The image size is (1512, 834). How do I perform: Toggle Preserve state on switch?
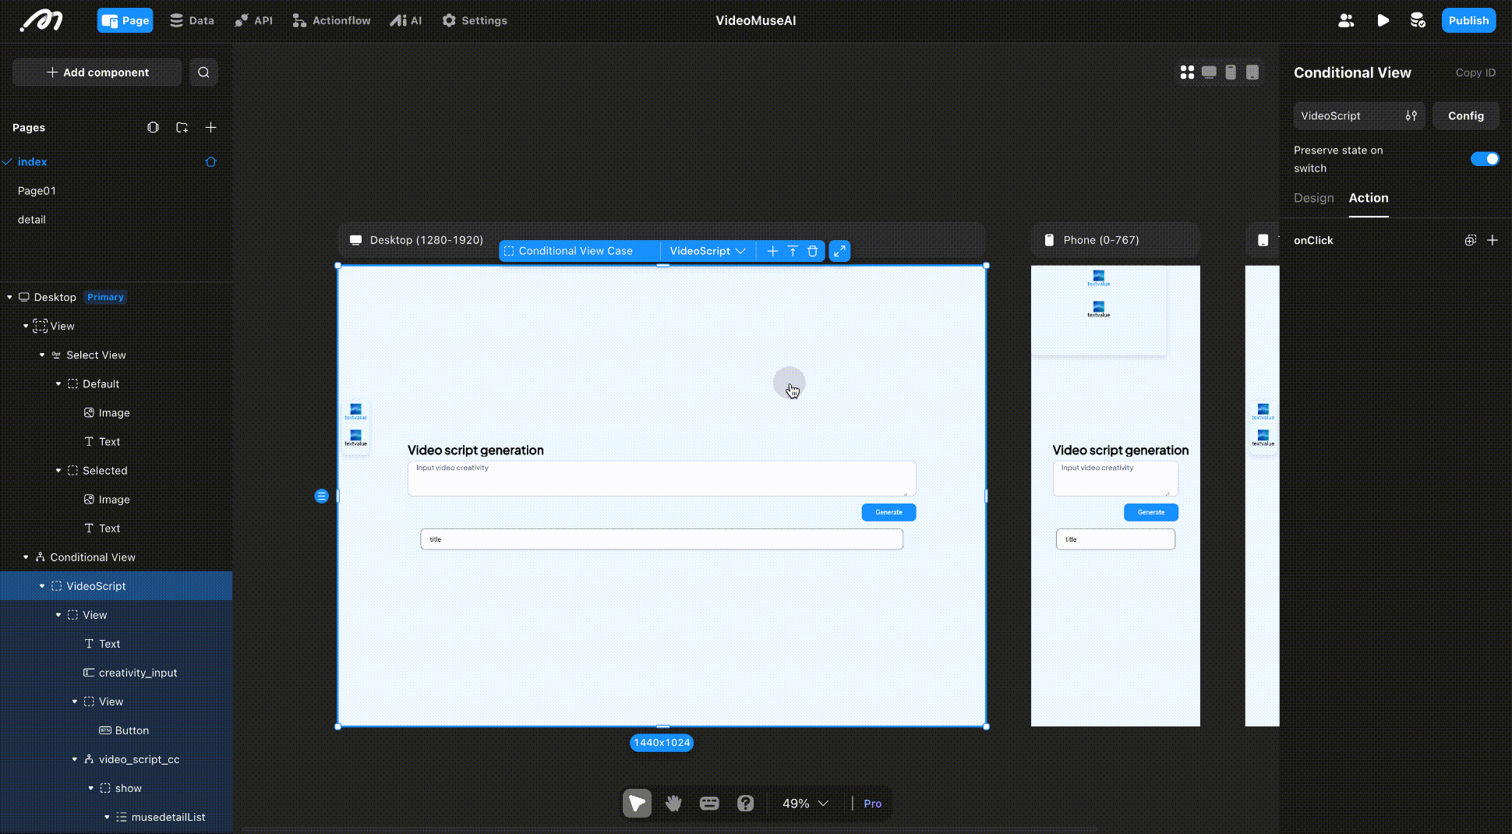click(1484, 159)
